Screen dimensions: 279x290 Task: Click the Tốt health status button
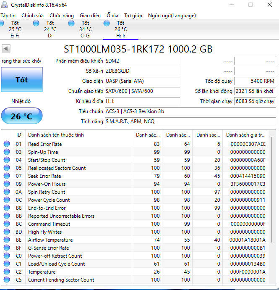(22, 79)
